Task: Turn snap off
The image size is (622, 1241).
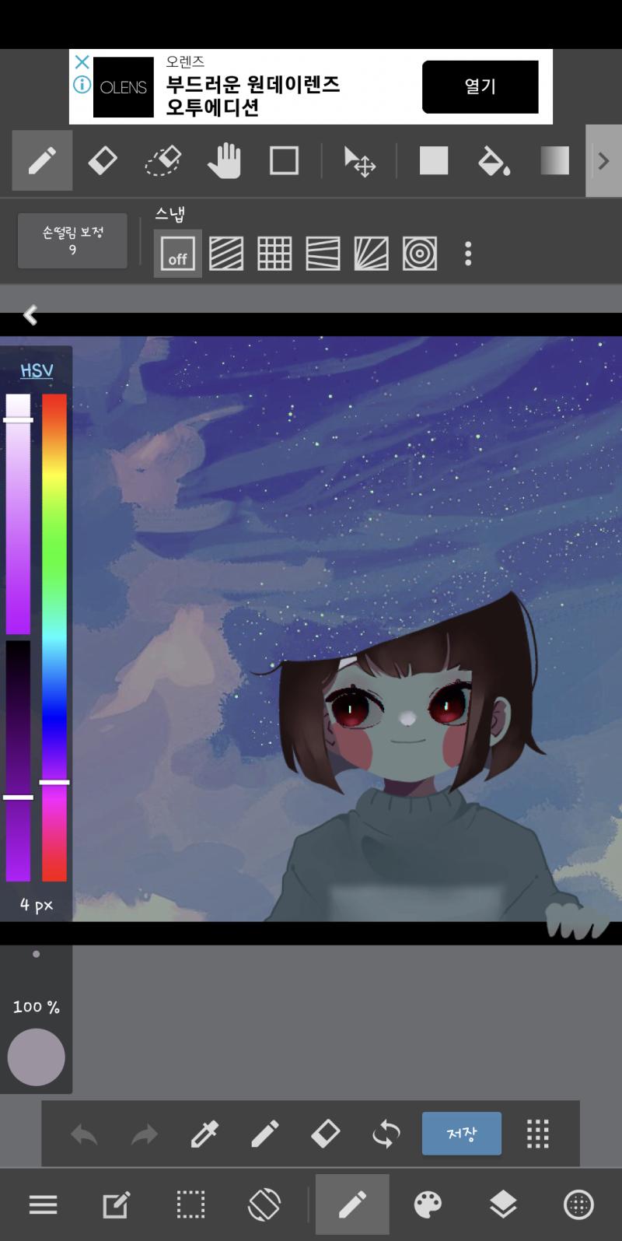Action: click(178, 254)
